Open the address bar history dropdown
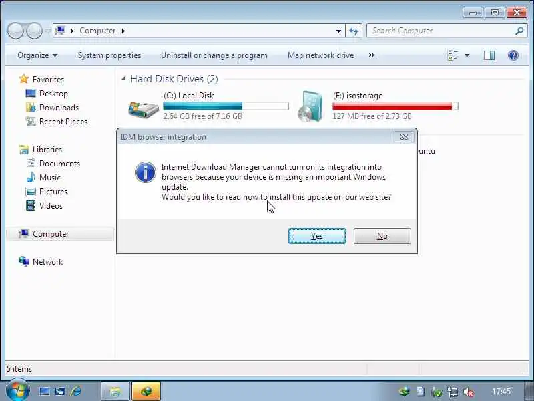Screen dimensions: 534x401 338,31
